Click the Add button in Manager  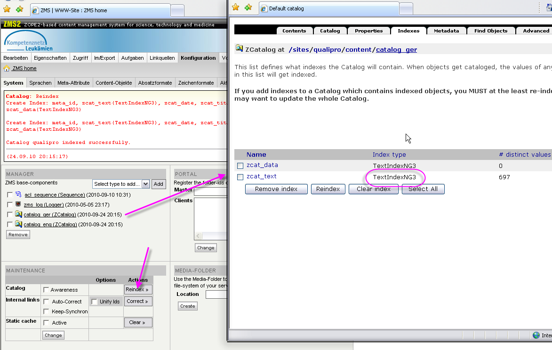(159, 184)
